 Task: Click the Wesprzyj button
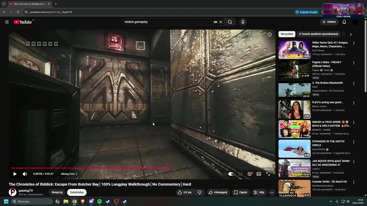(x=57, y=192)
